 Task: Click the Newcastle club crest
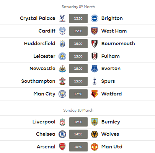(62, 69)
